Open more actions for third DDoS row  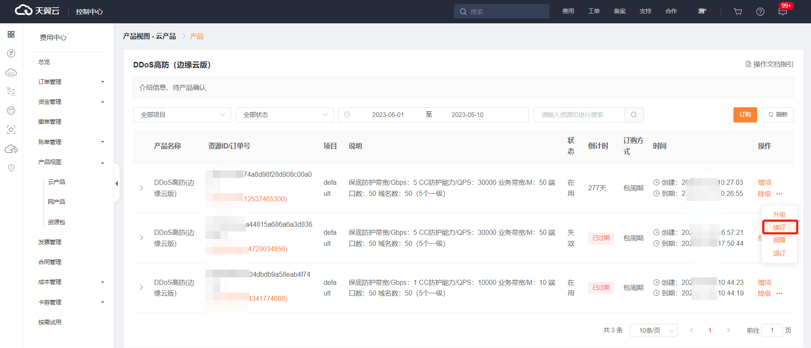coord(779,293)
